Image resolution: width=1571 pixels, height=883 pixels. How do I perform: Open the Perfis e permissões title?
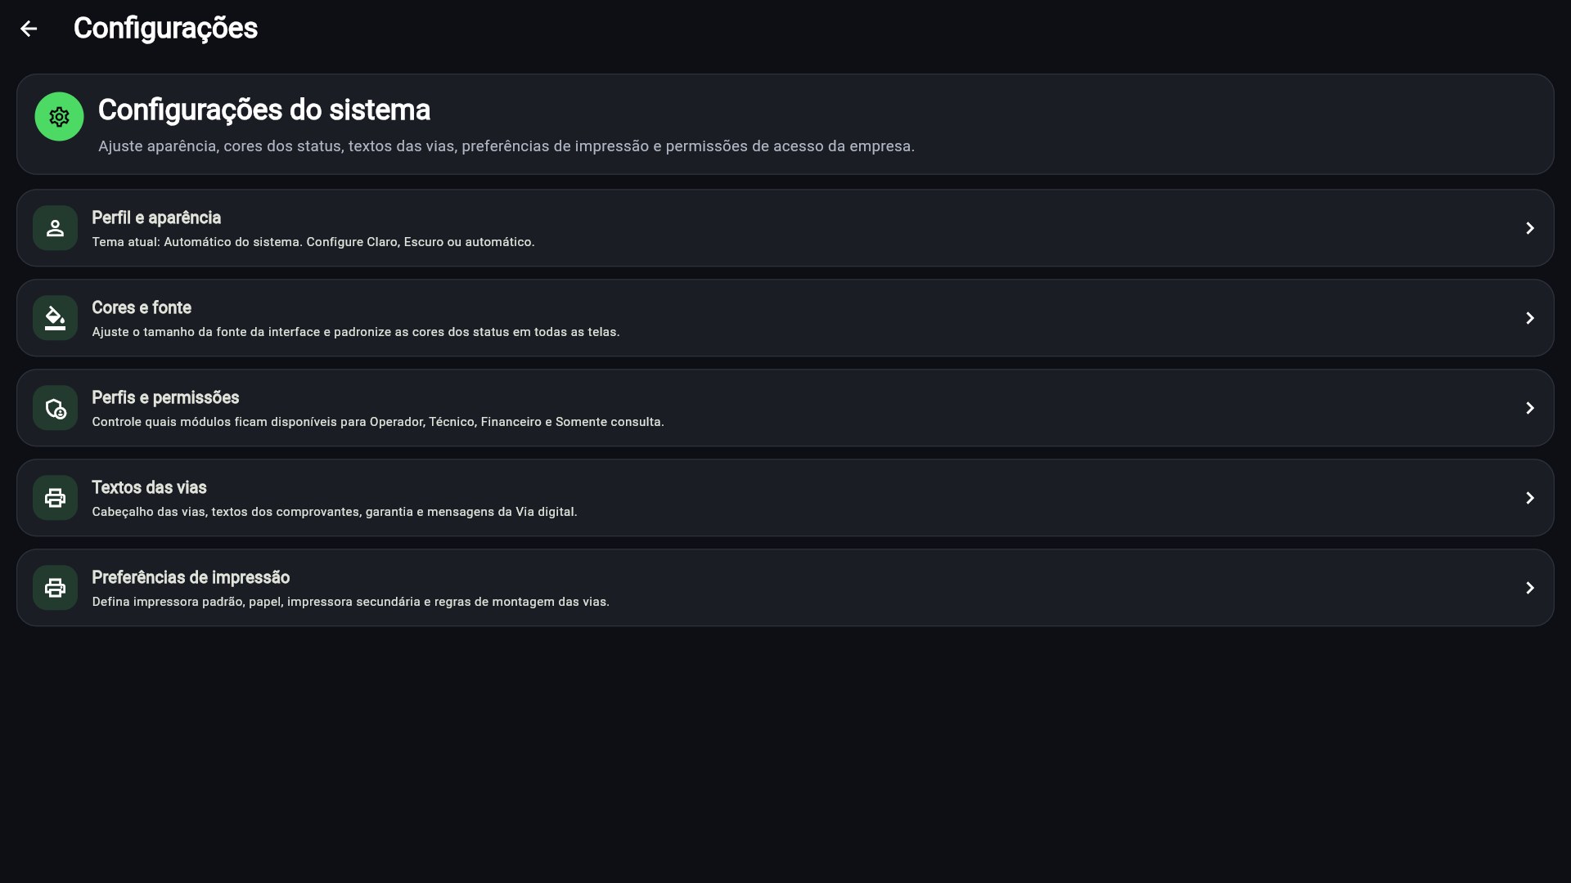click(x=165, y=397)
